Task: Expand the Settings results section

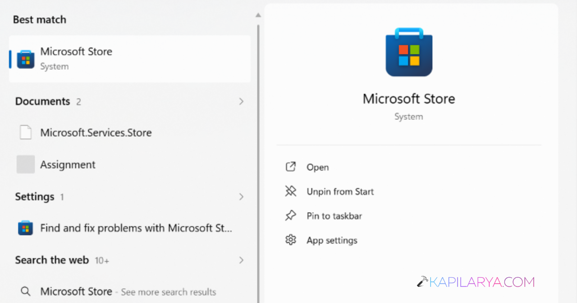Action: pyautogui.click(x=241, y=197)
